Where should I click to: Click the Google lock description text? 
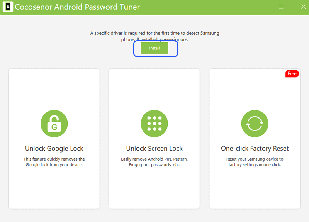pyautogui.click(x=54, y=162)
